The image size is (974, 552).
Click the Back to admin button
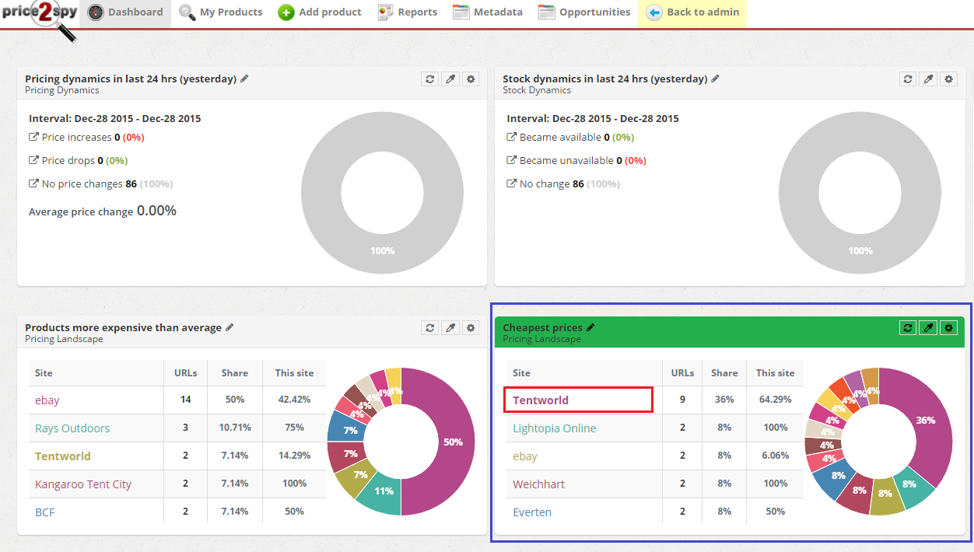tap(692, 12)
